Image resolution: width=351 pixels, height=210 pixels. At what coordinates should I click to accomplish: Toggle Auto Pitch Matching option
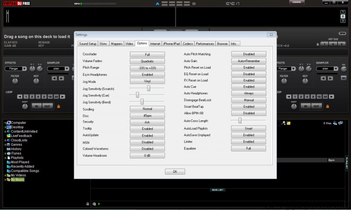coord(249,54)
